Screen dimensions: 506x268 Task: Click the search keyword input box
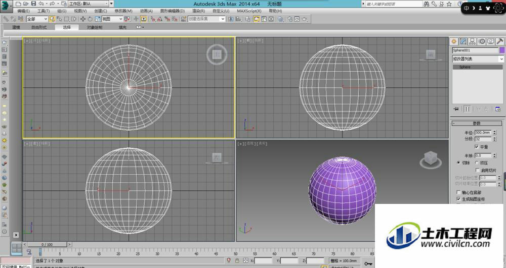(394, 4)
